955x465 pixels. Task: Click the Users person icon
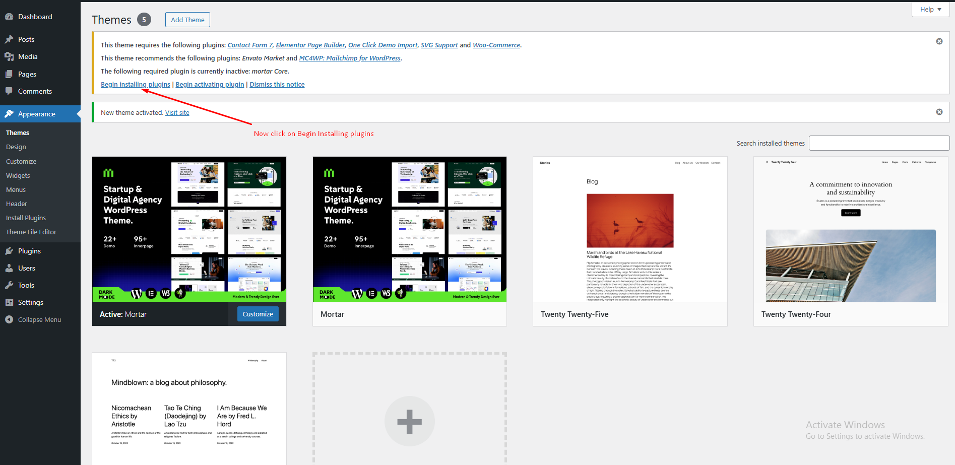[x=9, y=268]
